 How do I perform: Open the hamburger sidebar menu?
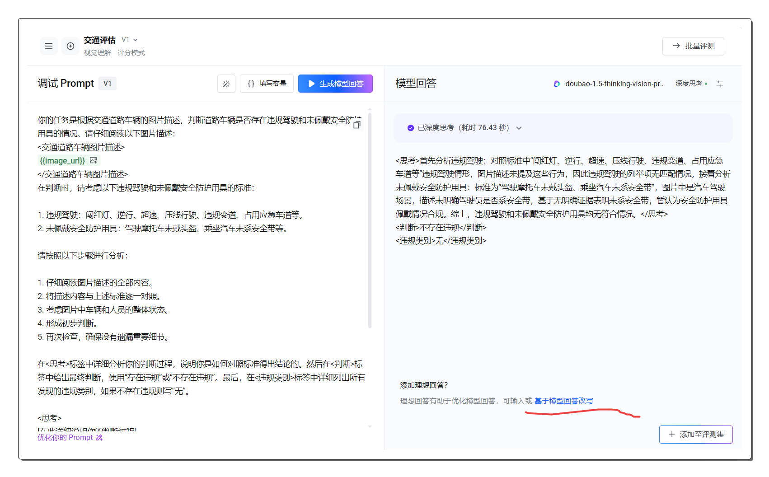(49, 46)
